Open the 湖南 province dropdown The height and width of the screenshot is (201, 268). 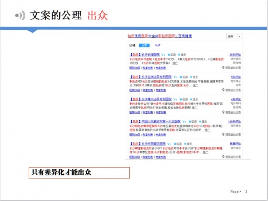tap(234, 36)
